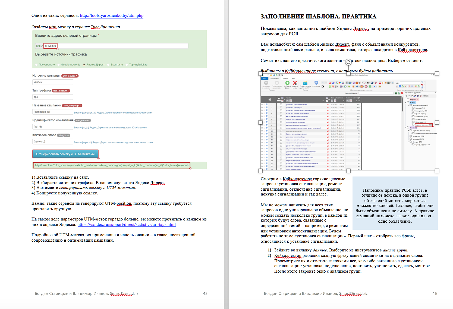Screen dimensions: 453x309
Task: Click the utm_source red badge label
Action: [70, 76]
